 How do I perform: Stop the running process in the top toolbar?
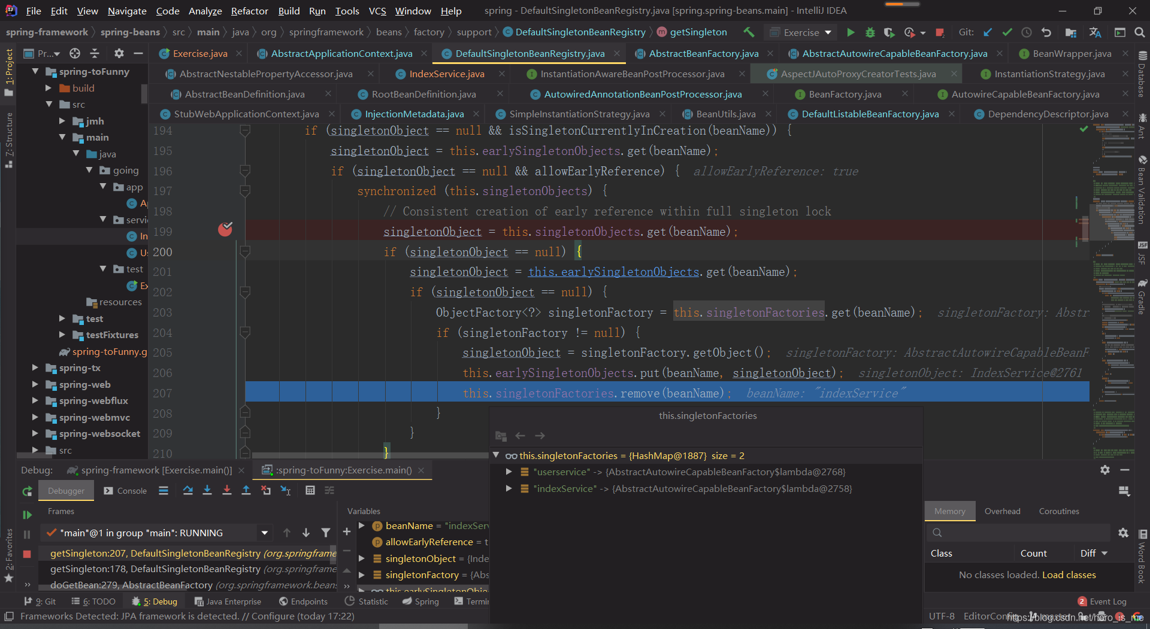tap(940, 32)
